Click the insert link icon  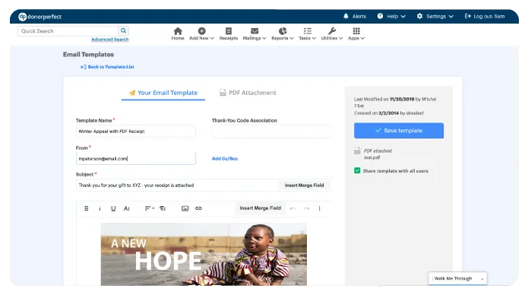click(x=198, y=208)
